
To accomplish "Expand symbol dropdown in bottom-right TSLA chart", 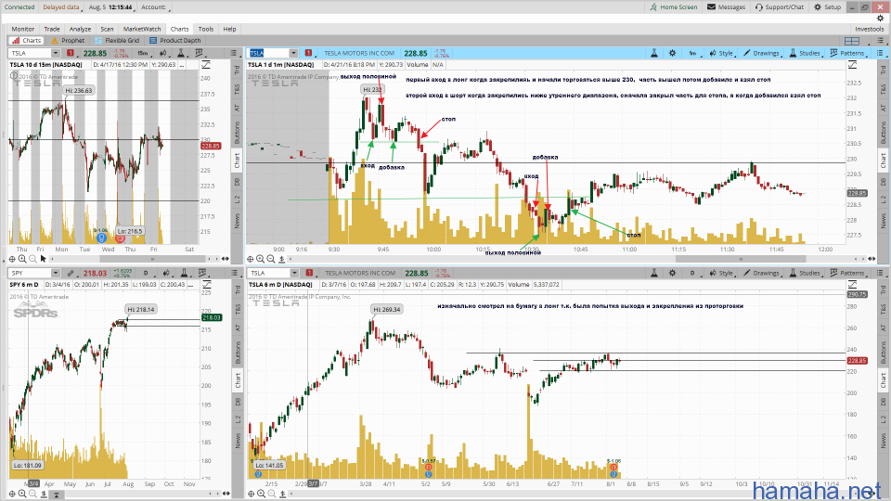I will (x=294, y=273).
